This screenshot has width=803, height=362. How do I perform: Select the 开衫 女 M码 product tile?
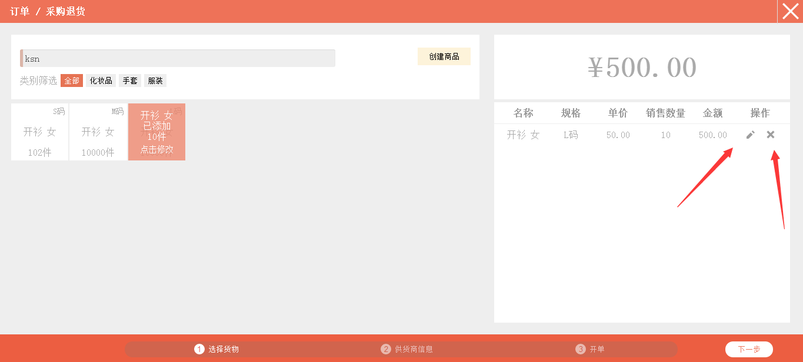(x=98, y=132)
